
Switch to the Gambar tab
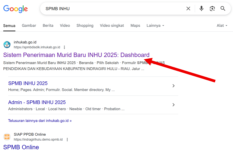29,25
